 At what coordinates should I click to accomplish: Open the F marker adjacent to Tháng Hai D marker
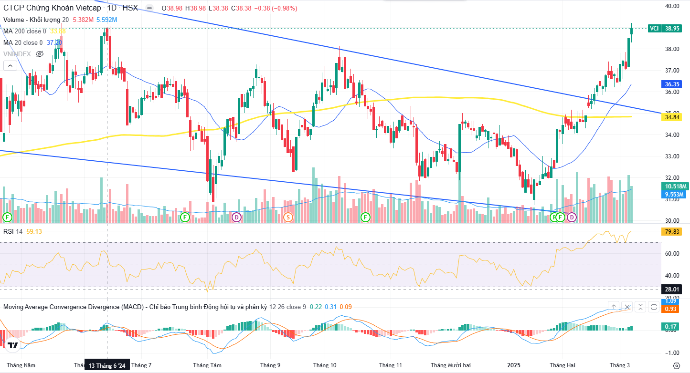[x=561, y=217]
